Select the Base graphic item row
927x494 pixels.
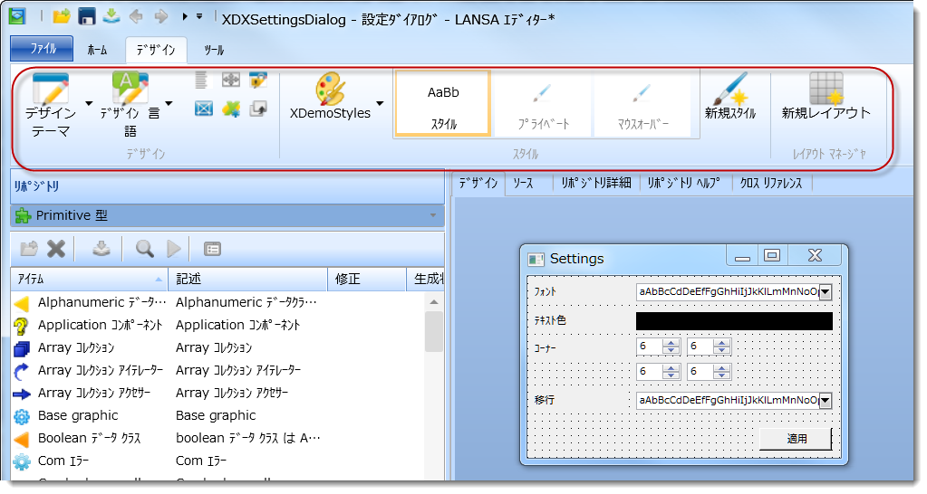(217, 416)
